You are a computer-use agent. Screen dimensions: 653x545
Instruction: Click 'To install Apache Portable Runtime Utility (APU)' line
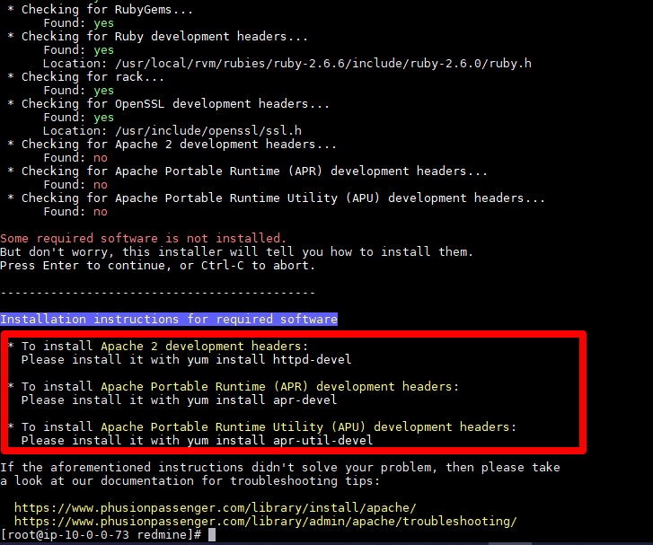(x=262, y=427)
